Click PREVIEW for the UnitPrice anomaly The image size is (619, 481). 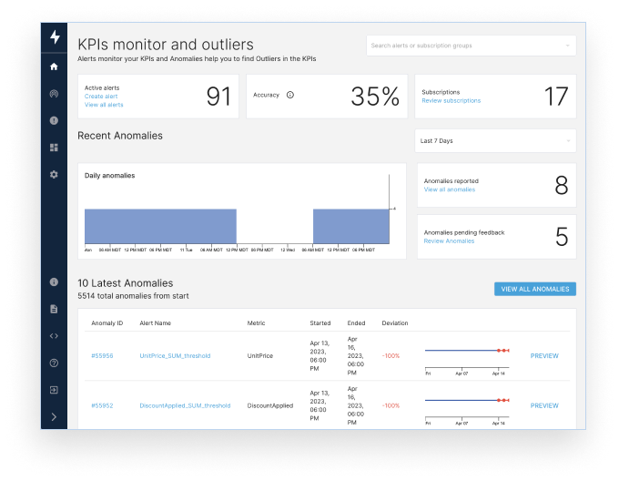point(544,356)
